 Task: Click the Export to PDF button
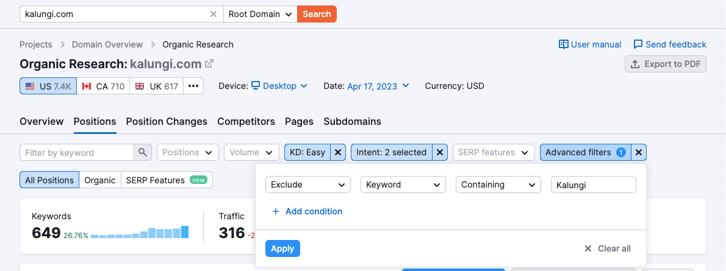pos(666,64)
